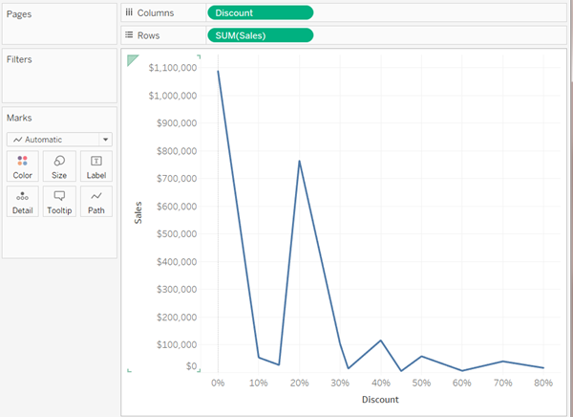Click the $1,100,000 label on Sales axis

pos(173,67)
